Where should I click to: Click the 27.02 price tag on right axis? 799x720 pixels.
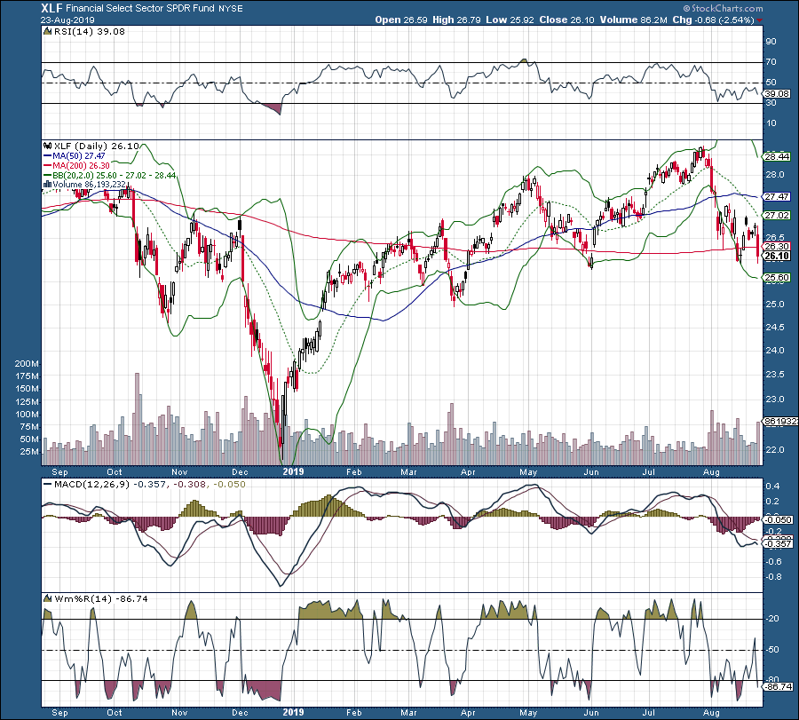coord(777,216)
